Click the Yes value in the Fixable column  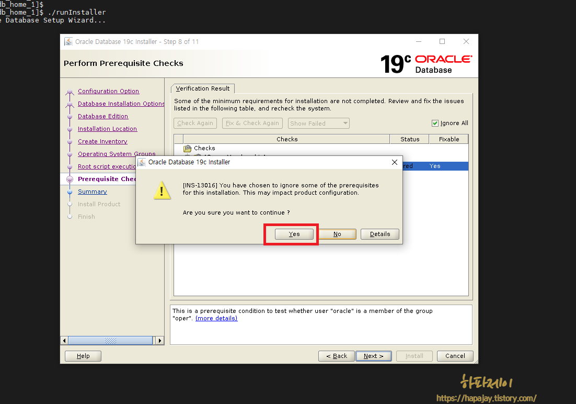pyautogui.click(x=435, y=166)
